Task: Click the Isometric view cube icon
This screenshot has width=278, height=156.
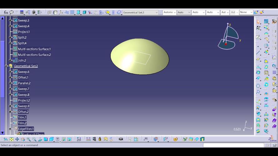Action: click(51, 139)
